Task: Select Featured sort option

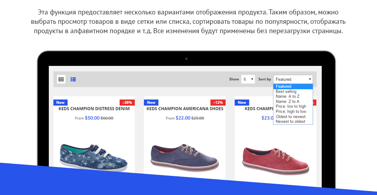Action: pos(293,87)
